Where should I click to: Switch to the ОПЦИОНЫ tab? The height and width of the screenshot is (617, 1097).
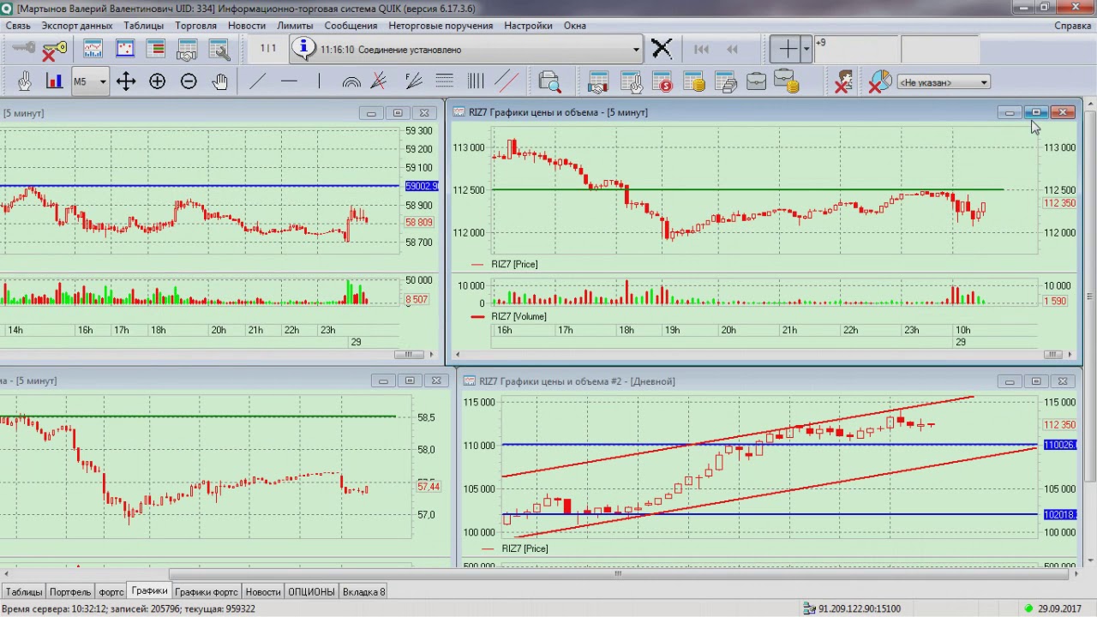pos(312,591)
